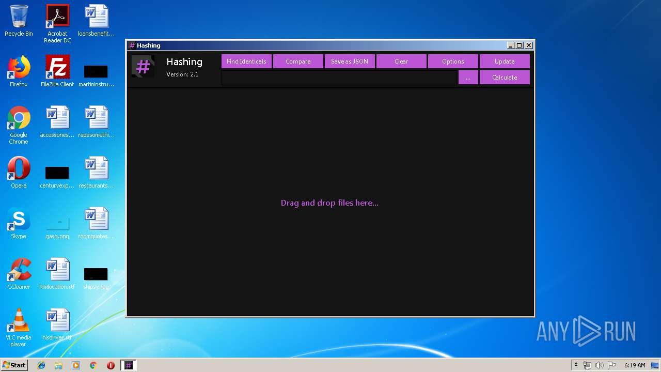Select the loansbenefit Word document
Image resolution: width=661 pixels, height=372 pixels.
pos(96,21)
